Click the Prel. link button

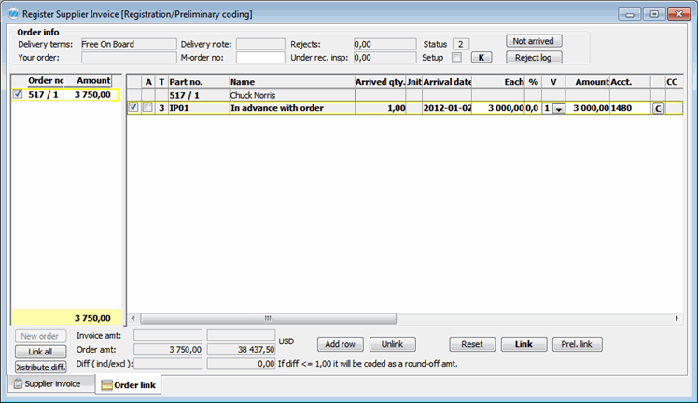[577, 344]
